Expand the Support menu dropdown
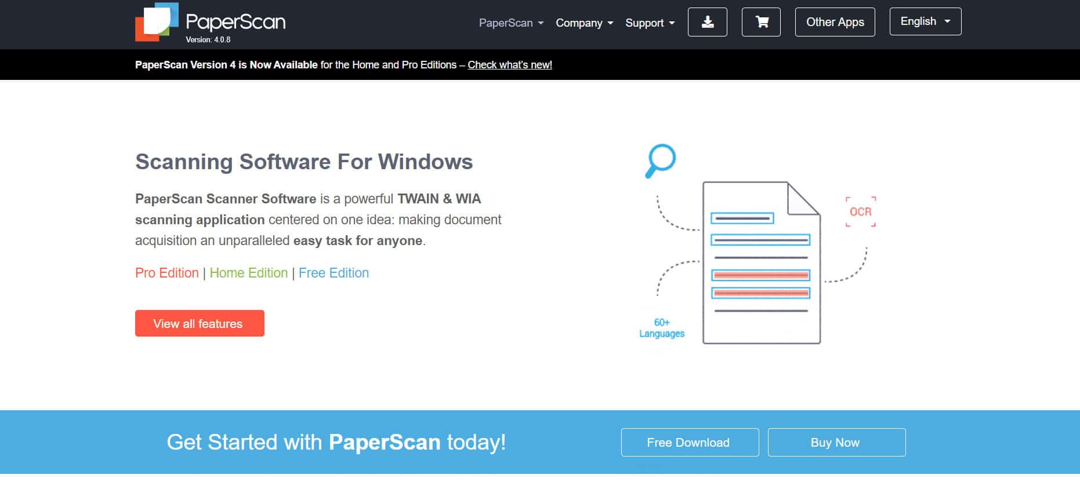This screenshot has height=489, width=1080. pos(650,23)
